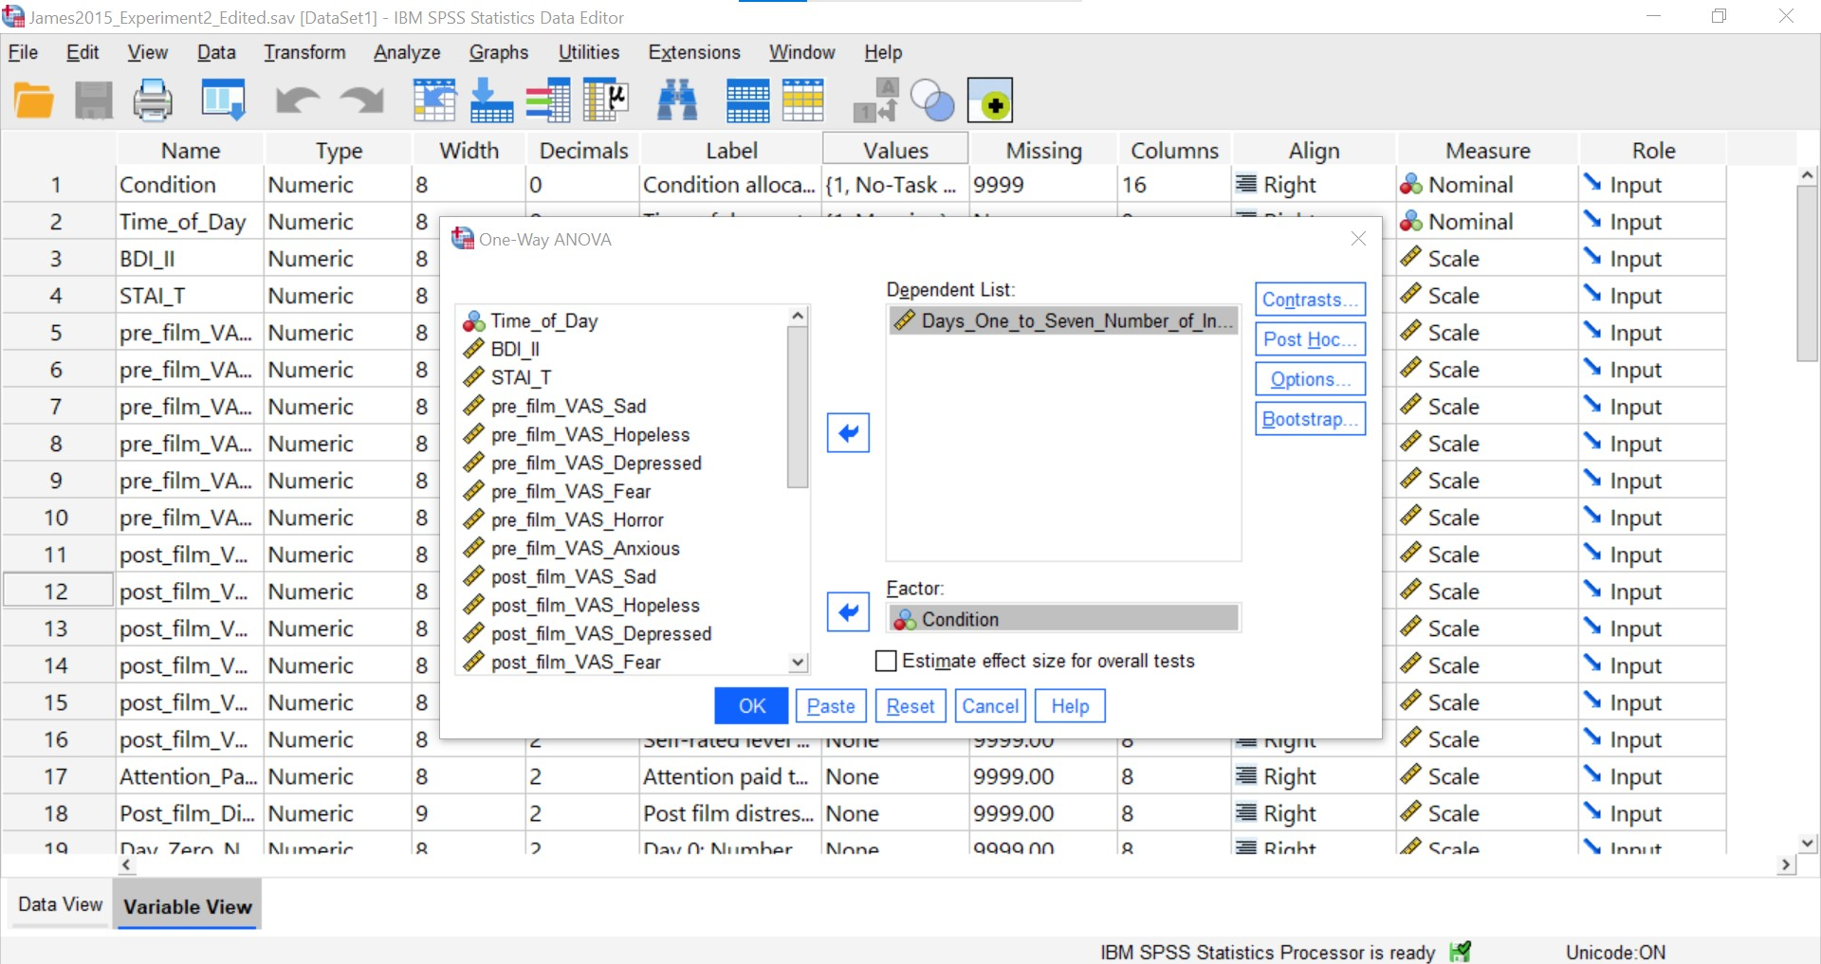Viewport: 1821px width, 964px height.
Task: Click Nominal measure for Condition row
Action: [x=1487, y=185]
